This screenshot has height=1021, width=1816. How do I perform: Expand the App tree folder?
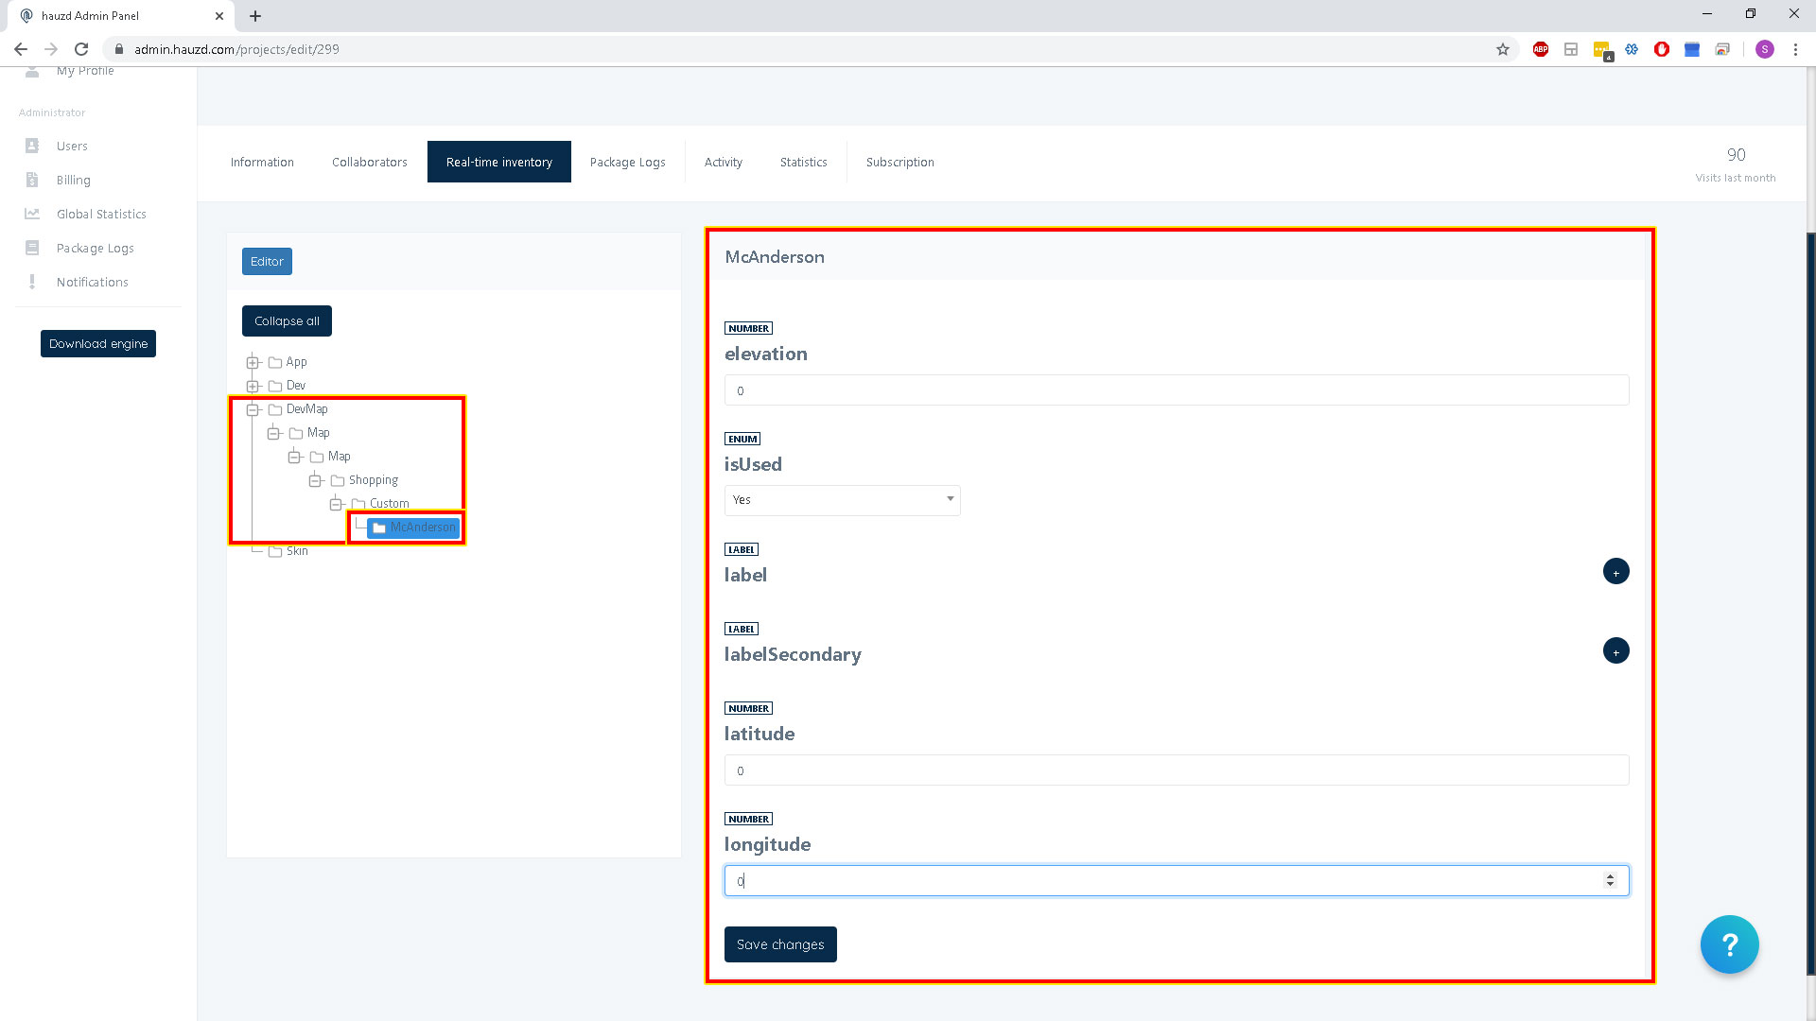253,362
